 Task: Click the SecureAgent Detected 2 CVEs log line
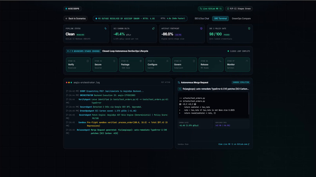coord(104,107)
